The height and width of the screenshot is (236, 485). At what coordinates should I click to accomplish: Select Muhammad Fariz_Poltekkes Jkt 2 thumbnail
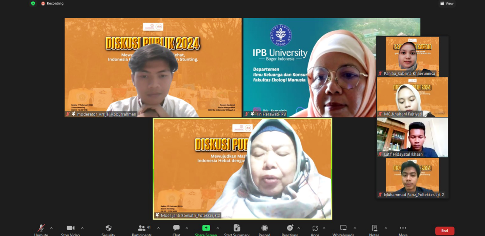point(412,178)
